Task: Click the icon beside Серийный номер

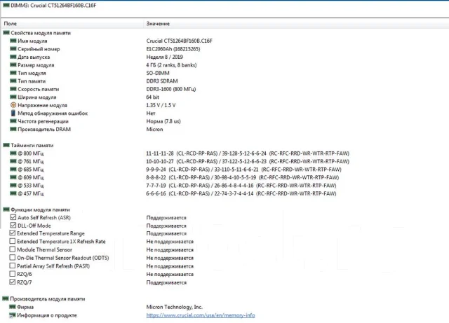Action: (13, 49)
